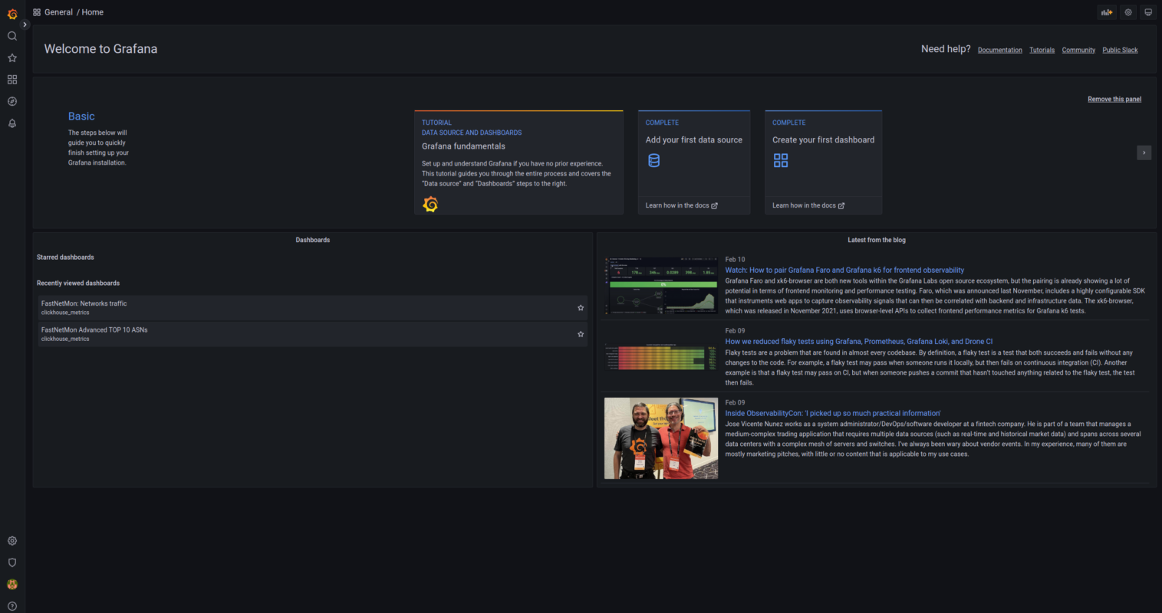
Task: Open the Grafana fundamentals tutorial card
Action: (518, 161)
